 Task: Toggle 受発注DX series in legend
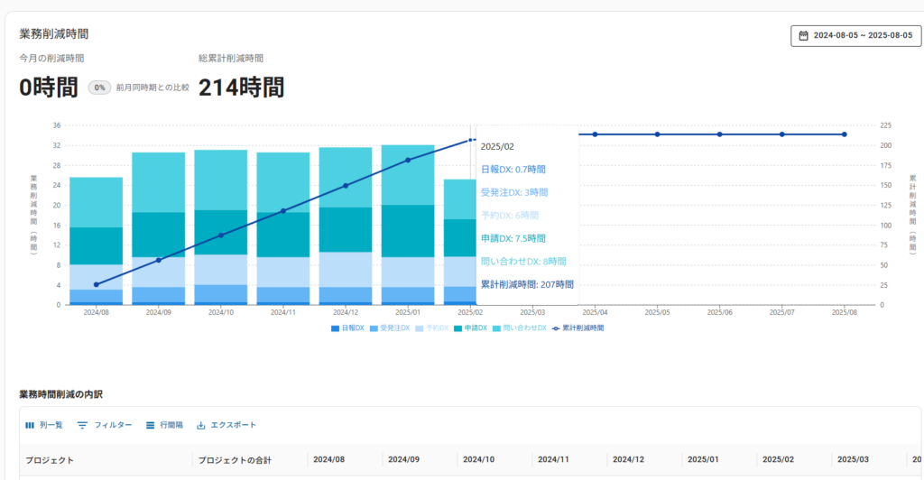point(390,328)
